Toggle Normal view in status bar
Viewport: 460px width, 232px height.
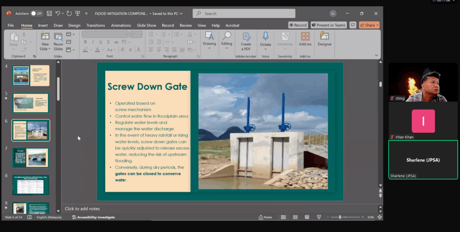283,217
